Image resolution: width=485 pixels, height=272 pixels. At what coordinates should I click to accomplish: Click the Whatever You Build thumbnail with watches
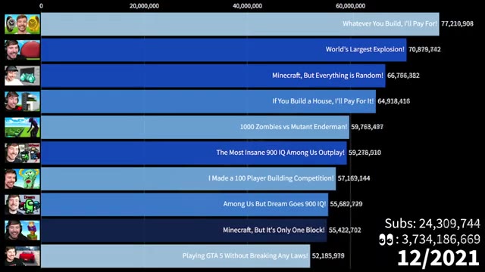(x=22, y=24)
